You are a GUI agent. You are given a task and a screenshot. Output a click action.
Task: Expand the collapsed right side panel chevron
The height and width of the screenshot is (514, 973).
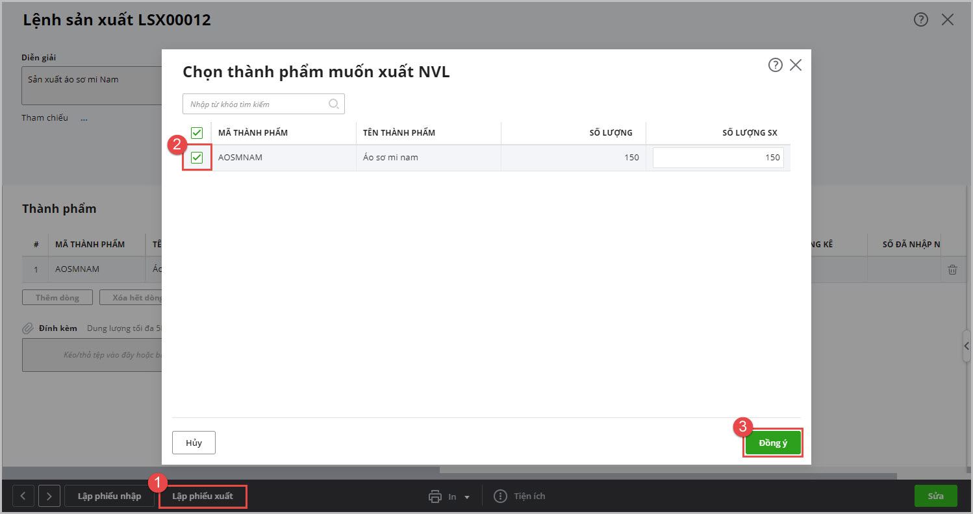[x=967, y=346]
